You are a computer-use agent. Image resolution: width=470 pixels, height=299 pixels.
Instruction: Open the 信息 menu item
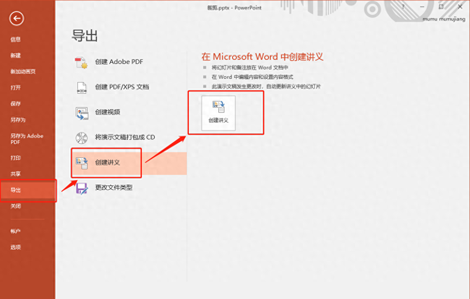[x=16, y=39]
